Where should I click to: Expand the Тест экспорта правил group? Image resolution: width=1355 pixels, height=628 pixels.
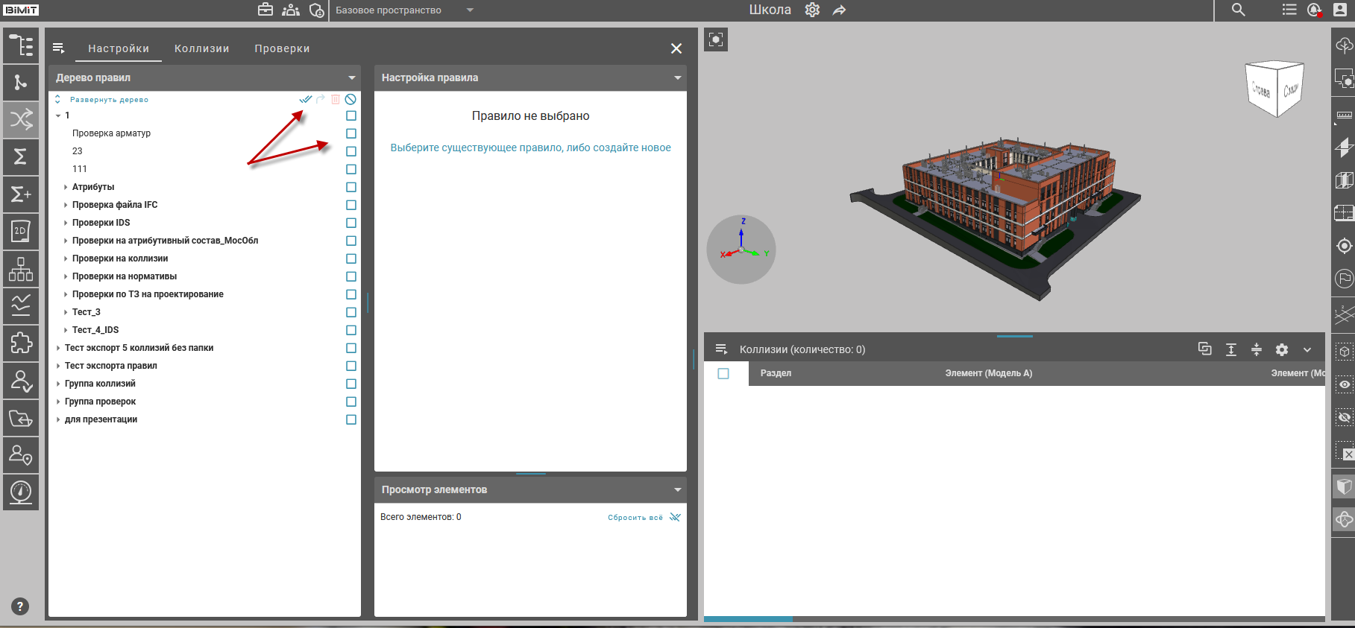tap(58, 366)
